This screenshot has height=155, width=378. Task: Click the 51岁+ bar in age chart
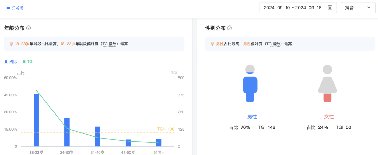[x=159, y=143]
